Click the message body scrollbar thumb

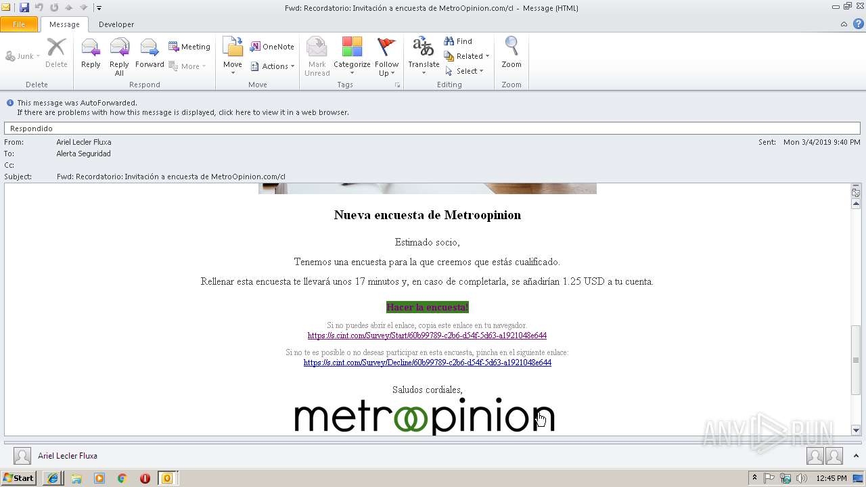(x=856, y=360)
